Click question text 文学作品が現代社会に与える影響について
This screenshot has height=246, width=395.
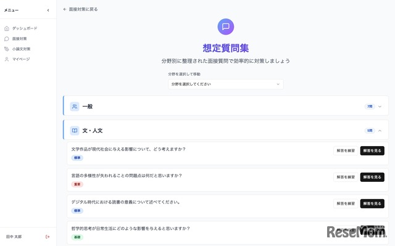click(x=128, y=149)
